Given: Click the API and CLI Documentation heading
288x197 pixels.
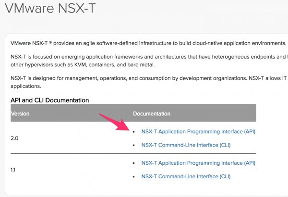Looking at the screenshot, I should (50, 100).
